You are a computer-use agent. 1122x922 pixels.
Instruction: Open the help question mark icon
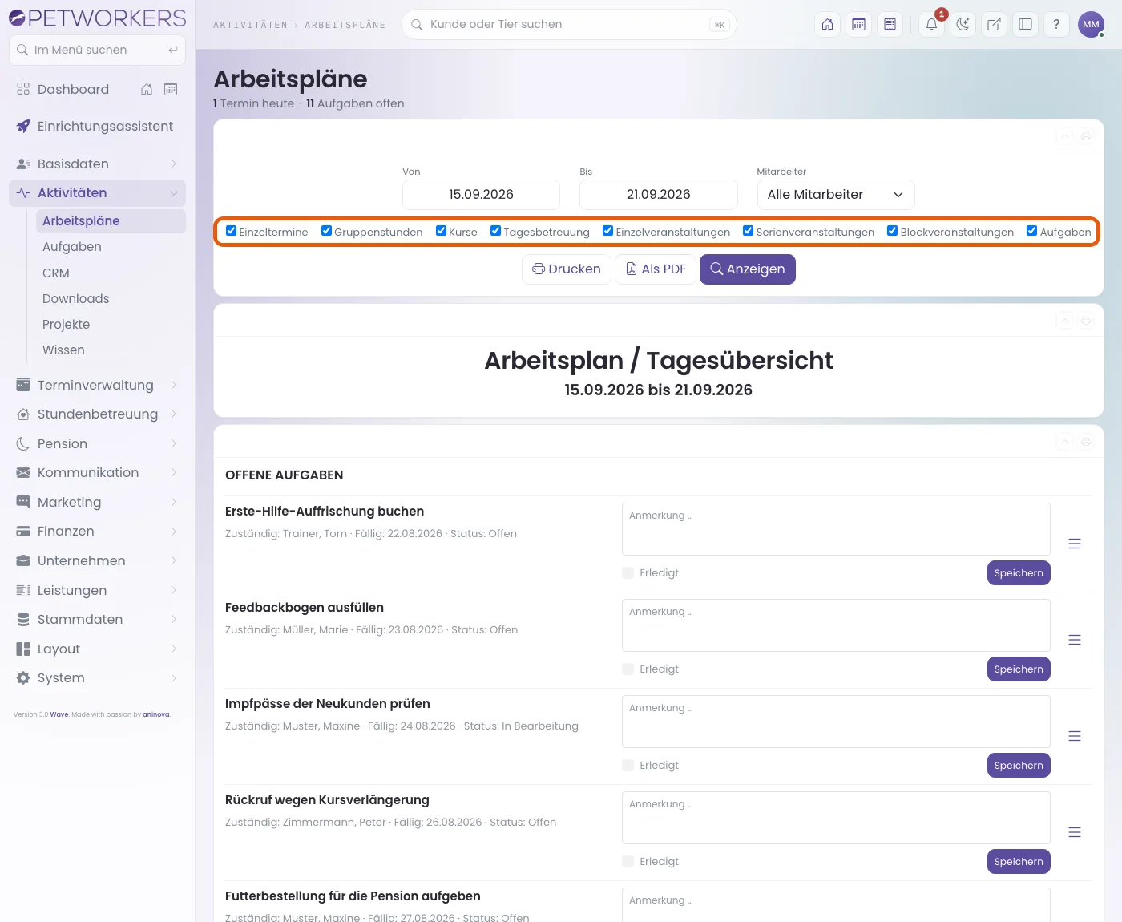click(x=1056, y=24)
